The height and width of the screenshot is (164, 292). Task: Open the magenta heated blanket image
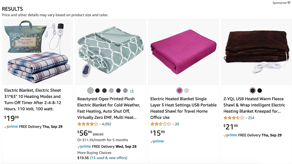coord(184,52)
